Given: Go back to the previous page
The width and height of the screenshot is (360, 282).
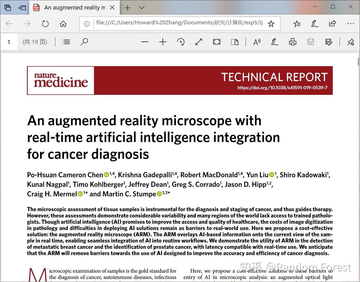Looking at the screenshot, I should 9,24.
